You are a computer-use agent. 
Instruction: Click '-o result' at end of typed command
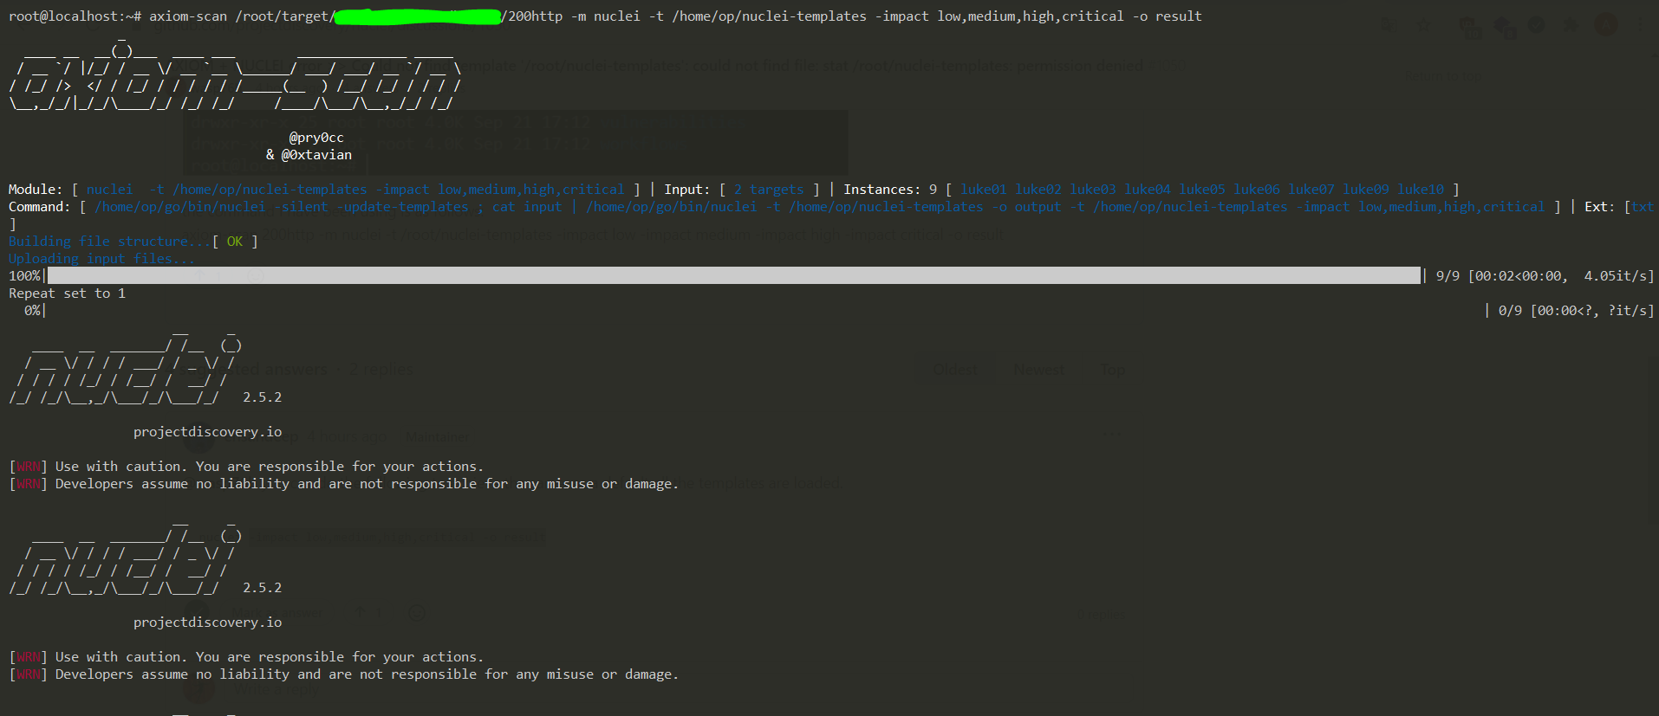point(1168,16)
